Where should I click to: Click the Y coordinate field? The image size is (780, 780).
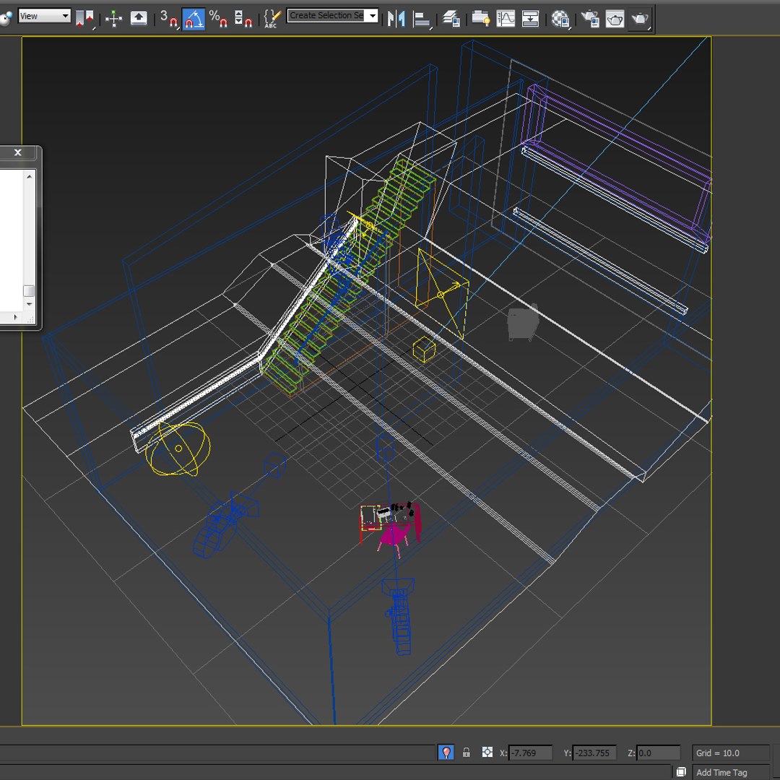tap(594, 753)
